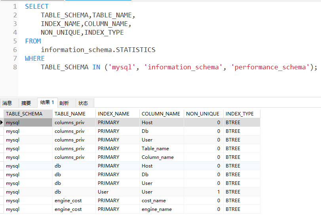This screenshot has height=216, width=321.
Task: Click the INDEX_NAME column header
Action: [x=118, y=114]
